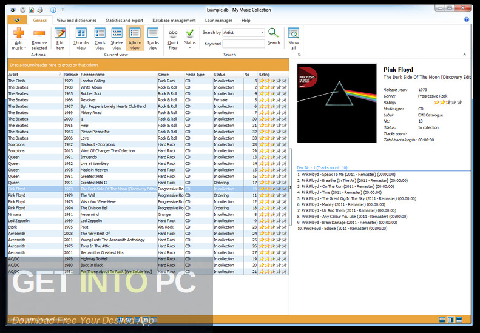Open the Help tab
Image resolution: width=480 pixels, height=333 pixels.
246,20
